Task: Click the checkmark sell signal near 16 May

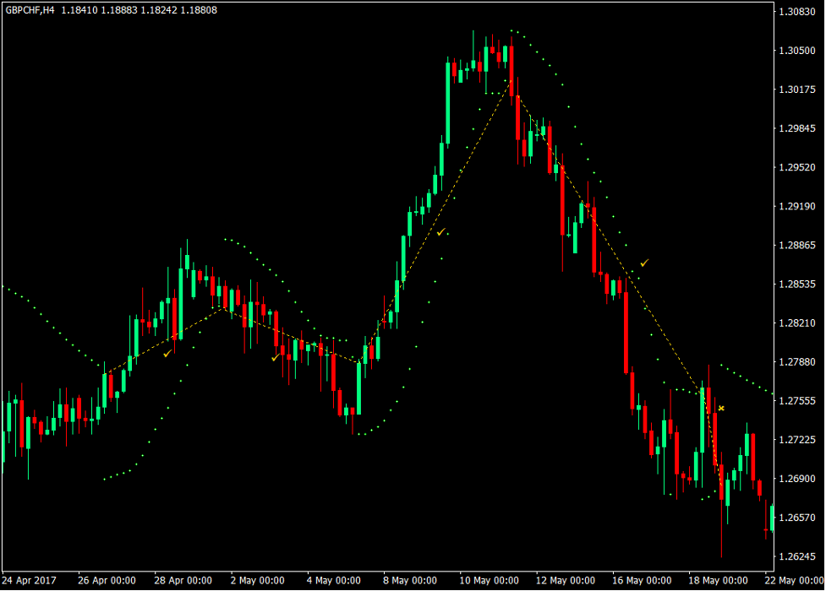Action: pyautogui.click(x=643, y=263)
